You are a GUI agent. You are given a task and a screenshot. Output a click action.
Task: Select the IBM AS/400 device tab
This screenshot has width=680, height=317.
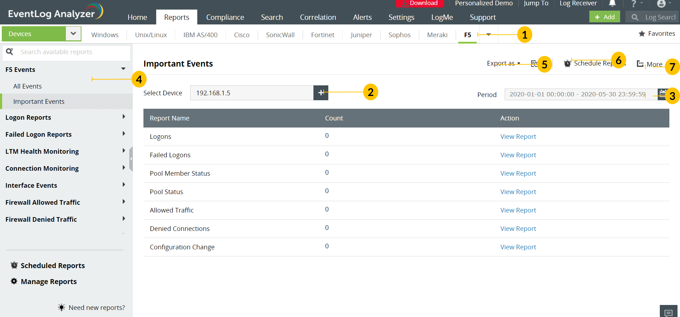(x=200, y=35)
